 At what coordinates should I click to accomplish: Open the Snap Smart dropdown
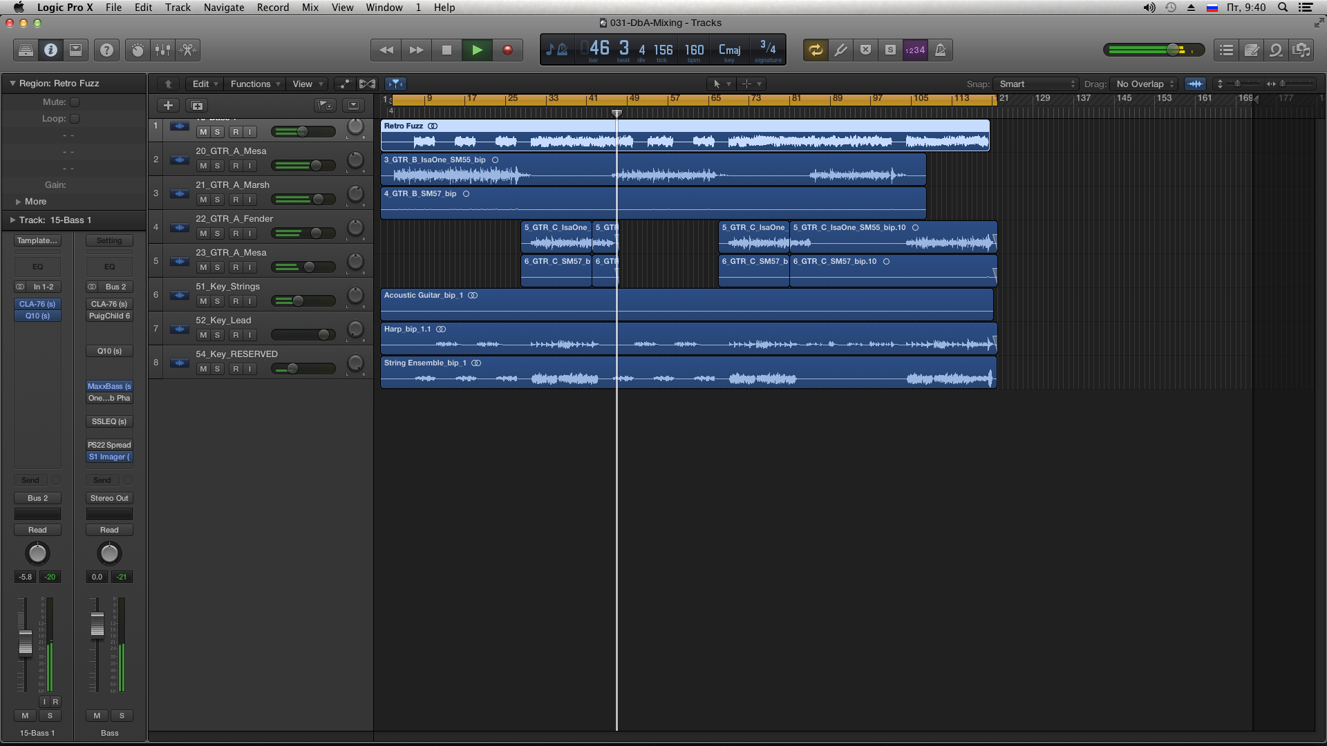pos(1035,84)
